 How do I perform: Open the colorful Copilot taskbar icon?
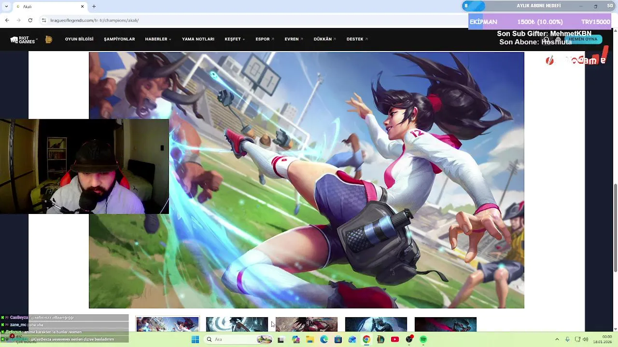[x=295, y=339]
